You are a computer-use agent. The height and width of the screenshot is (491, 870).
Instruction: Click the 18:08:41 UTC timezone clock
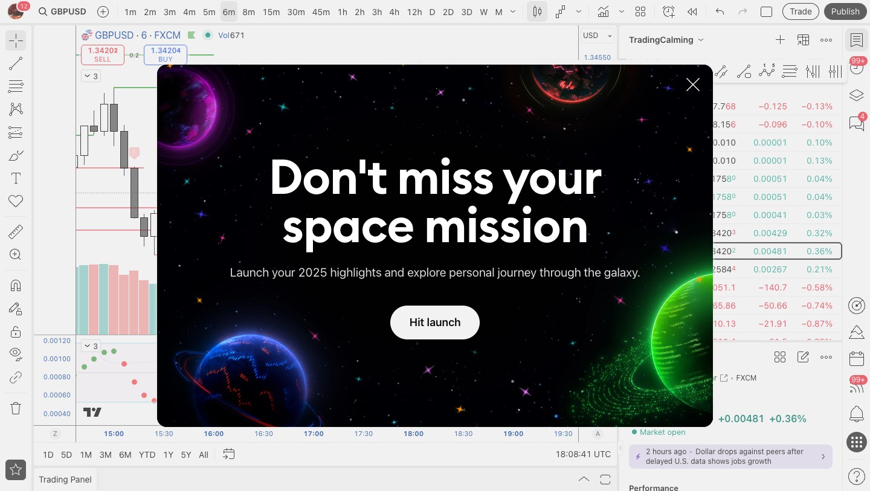pos(583,454)
